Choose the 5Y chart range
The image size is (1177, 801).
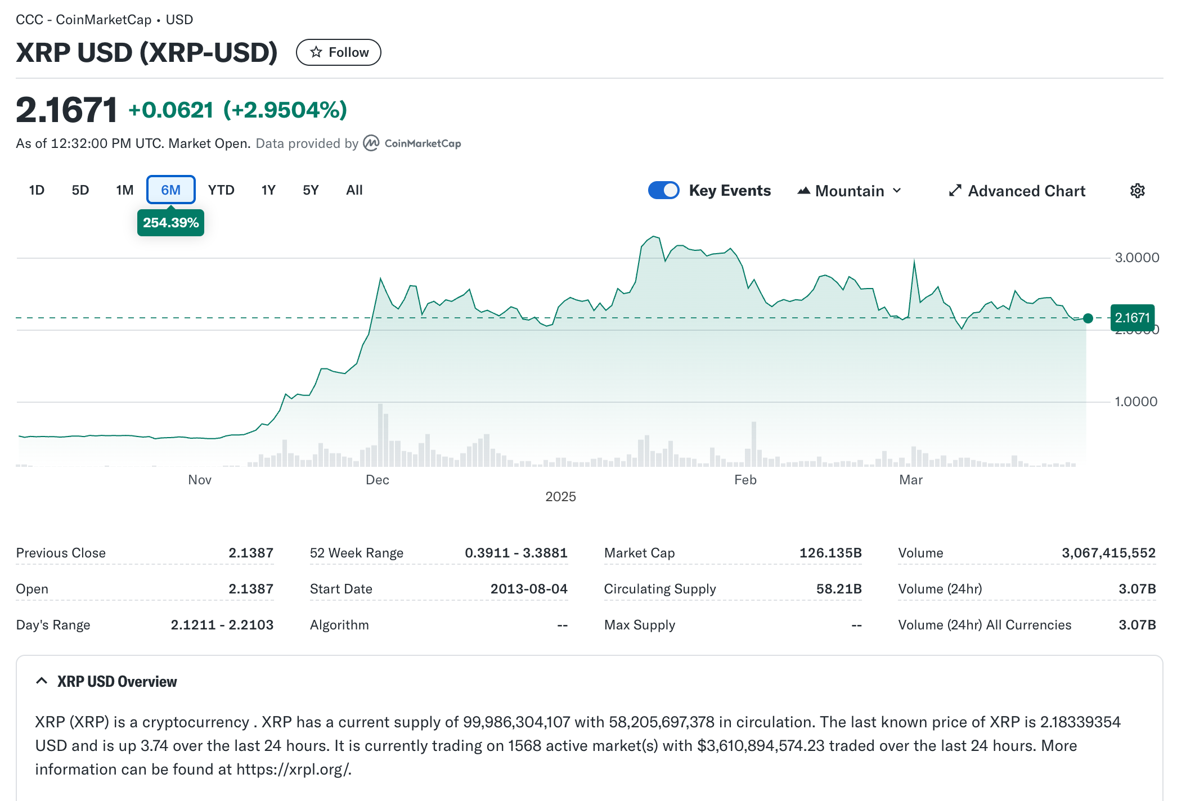click(x=311, y=190)
